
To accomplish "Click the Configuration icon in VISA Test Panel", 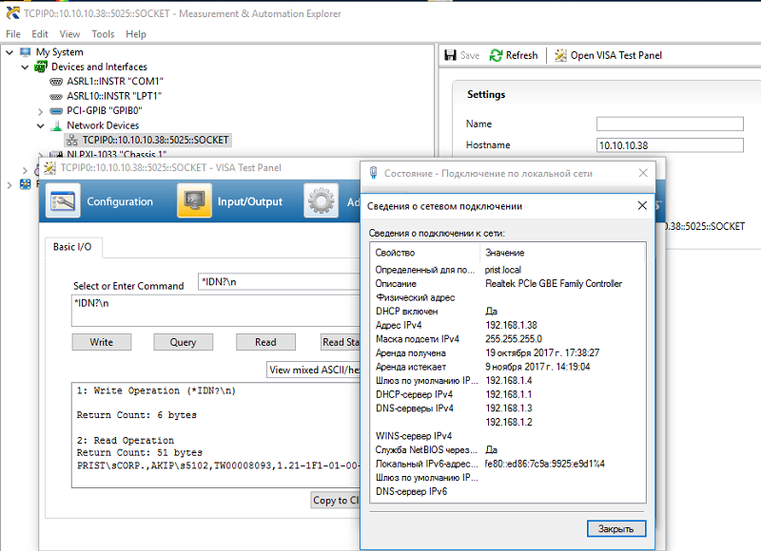I will [64, 201].
